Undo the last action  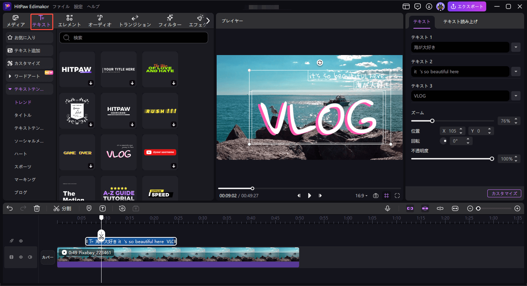coord(10,208)
